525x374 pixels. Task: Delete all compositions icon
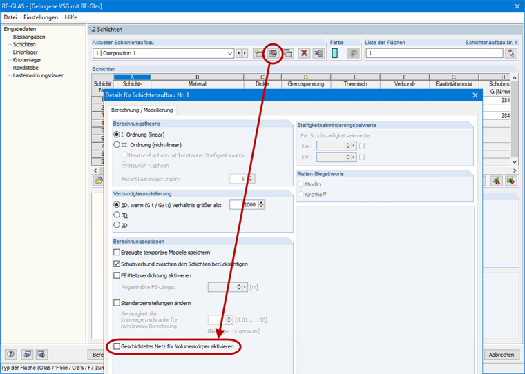tap(318, 53)
